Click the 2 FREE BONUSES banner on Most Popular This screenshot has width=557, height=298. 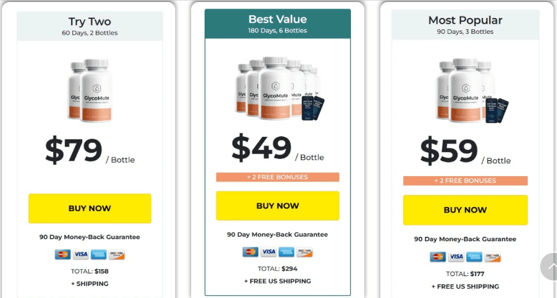tap(465, 181)
